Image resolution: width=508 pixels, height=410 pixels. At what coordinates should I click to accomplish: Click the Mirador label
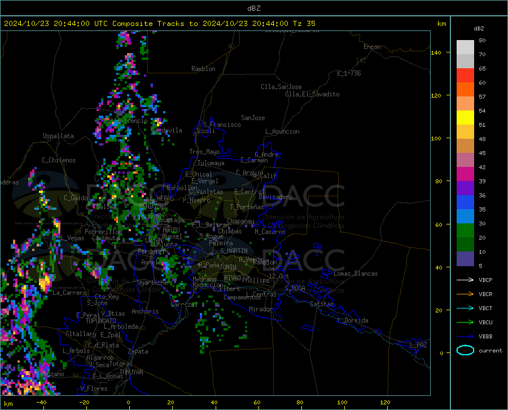coord(261,309)
